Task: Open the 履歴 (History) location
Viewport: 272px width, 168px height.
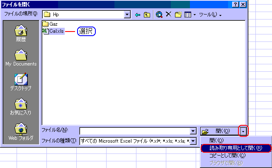Action: pyautogui.click(x=21, y=34)
